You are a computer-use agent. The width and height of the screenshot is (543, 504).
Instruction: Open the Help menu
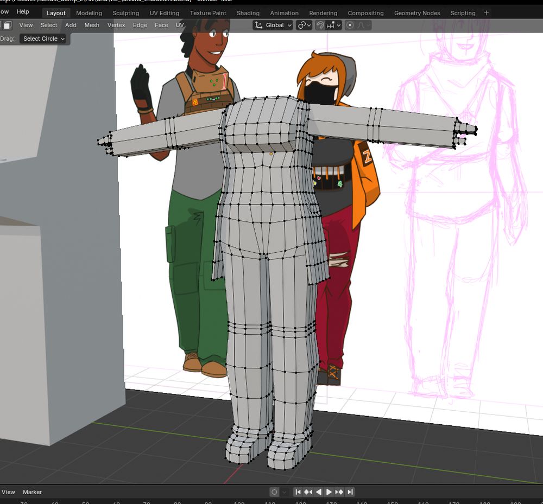coord(23,11)
